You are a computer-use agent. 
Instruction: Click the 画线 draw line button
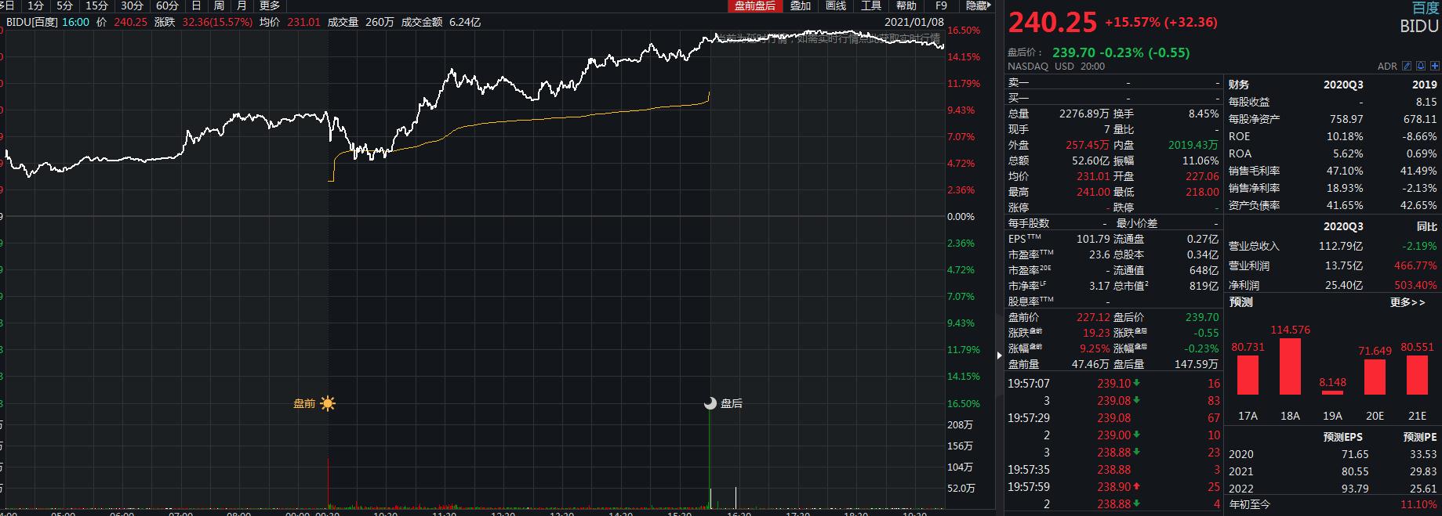pyautogui.click(x=836, y=5)
